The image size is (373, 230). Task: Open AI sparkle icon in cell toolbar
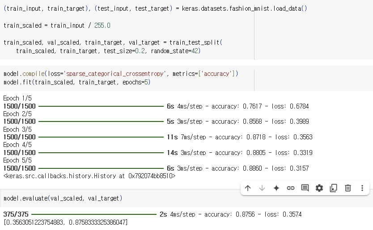(x=276, y=188)
